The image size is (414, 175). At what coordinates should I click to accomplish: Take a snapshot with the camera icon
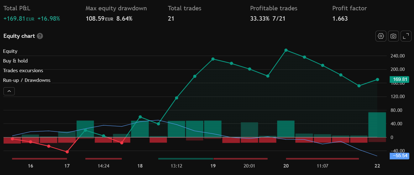click(x=393, y=36)
